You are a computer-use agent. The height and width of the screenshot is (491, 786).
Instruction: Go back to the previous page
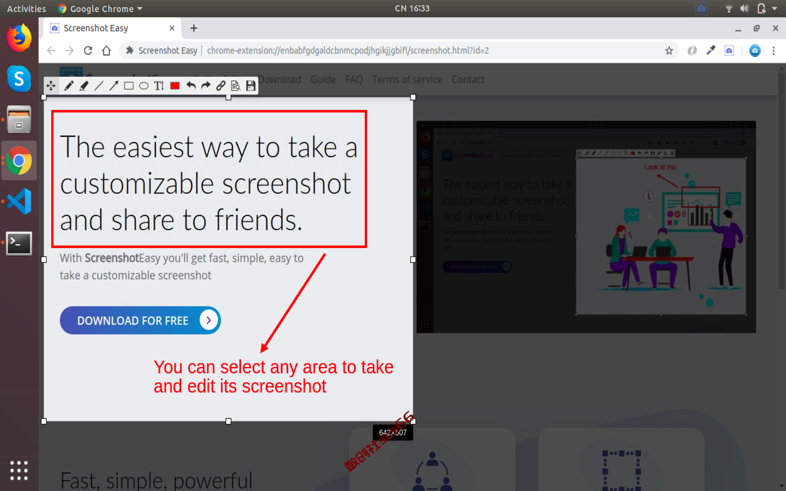point(51,51)
